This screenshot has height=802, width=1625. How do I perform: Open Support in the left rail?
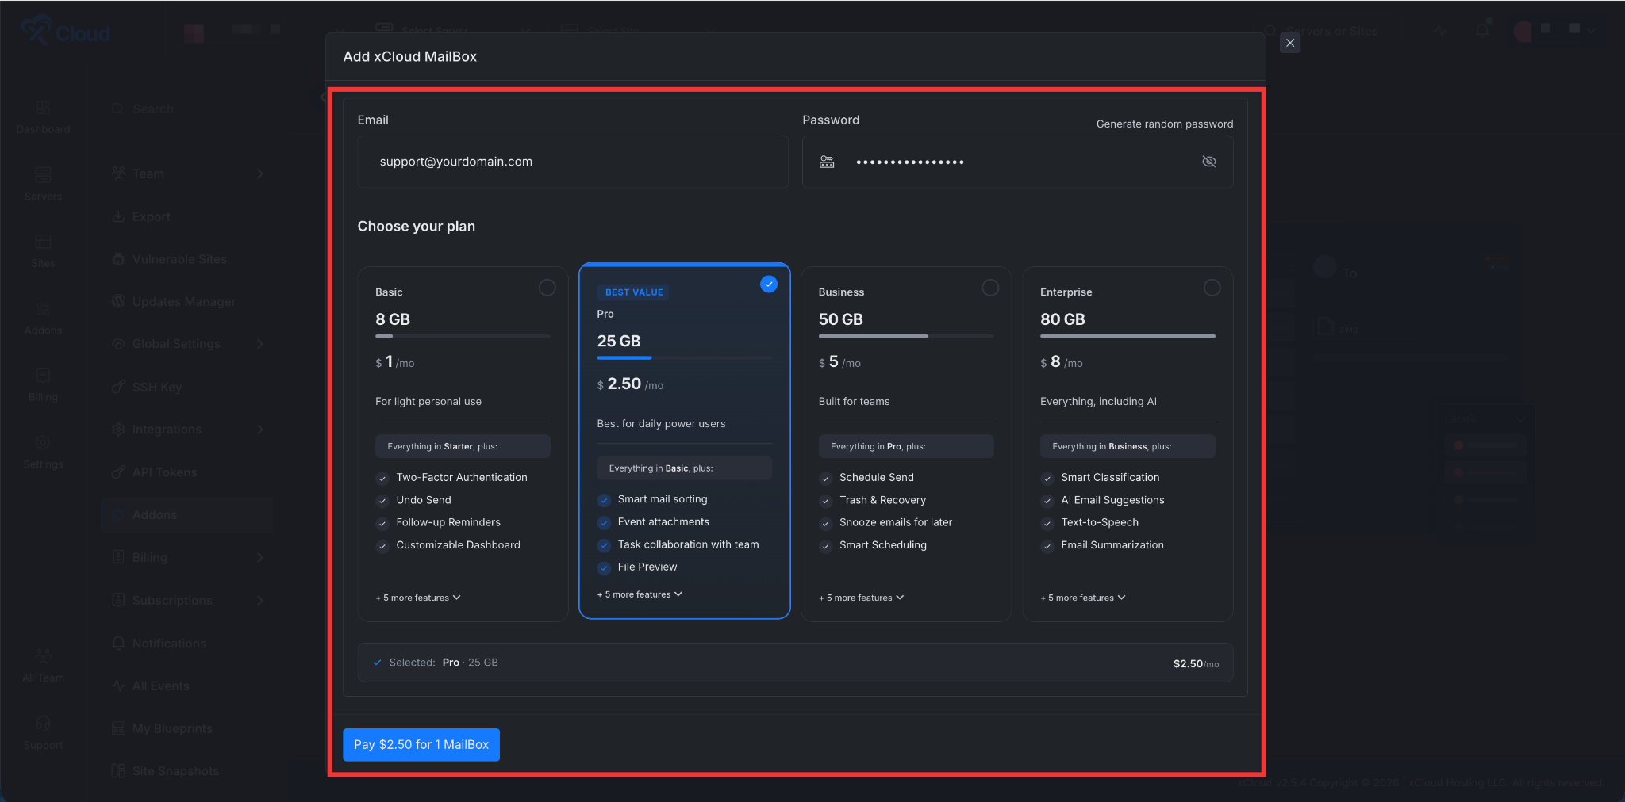point(43,733)
